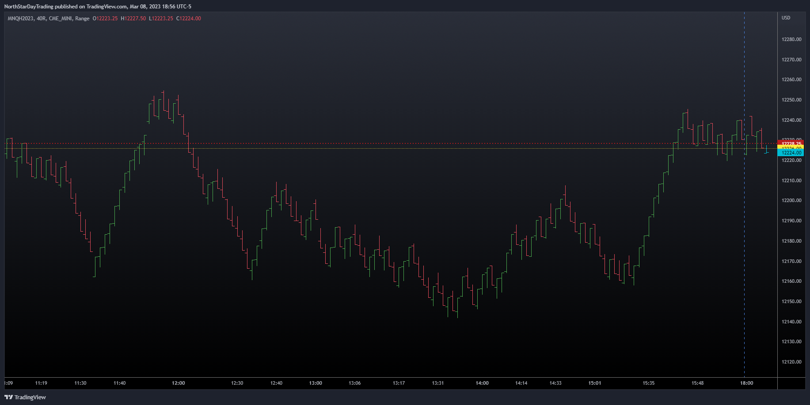This screenshot has height=405, width=810.
Task: Click the 12:40 time axis label
Action: tap(277, 383)
